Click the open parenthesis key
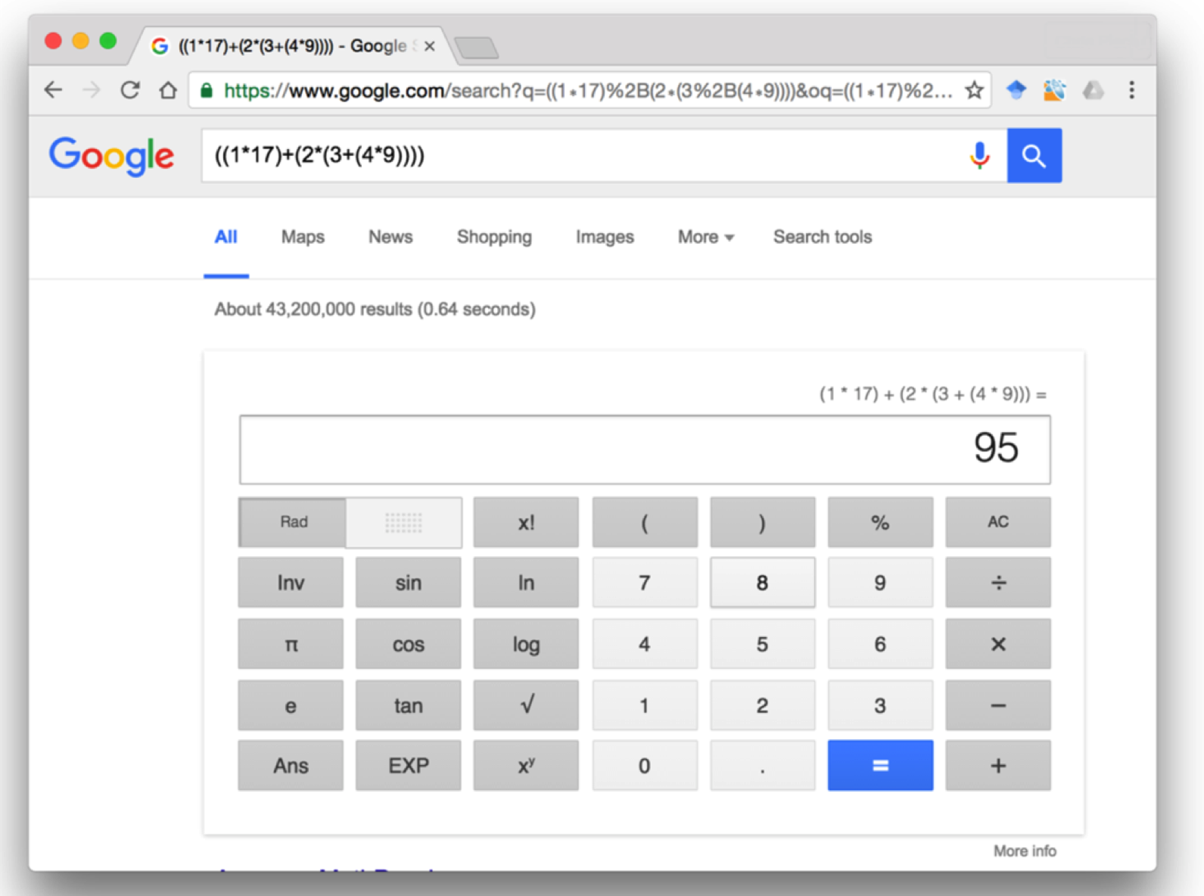This screenshot has height=896, width=1204. (644, 522)
